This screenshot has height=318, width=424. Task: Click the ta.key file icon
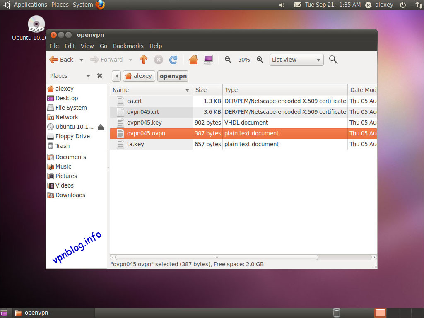click(x=120, y=145)
